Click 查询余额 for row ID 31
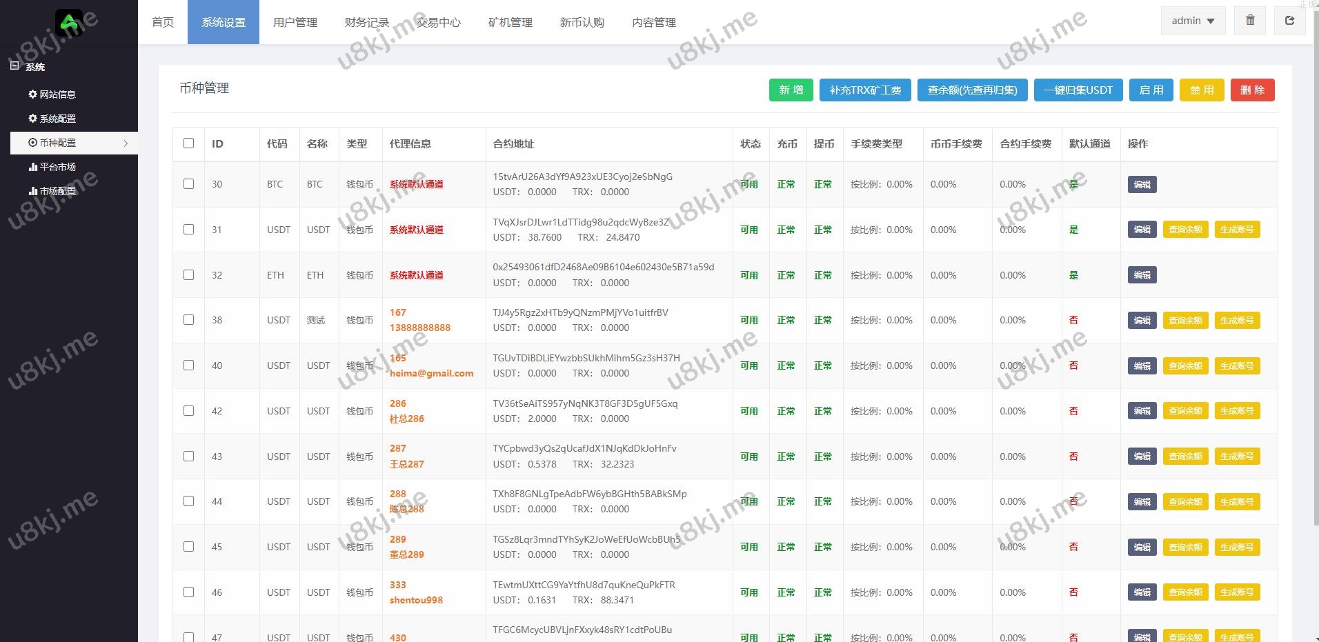The image size is (1319, 642). pyautogui.click(x=1185, y=230)
